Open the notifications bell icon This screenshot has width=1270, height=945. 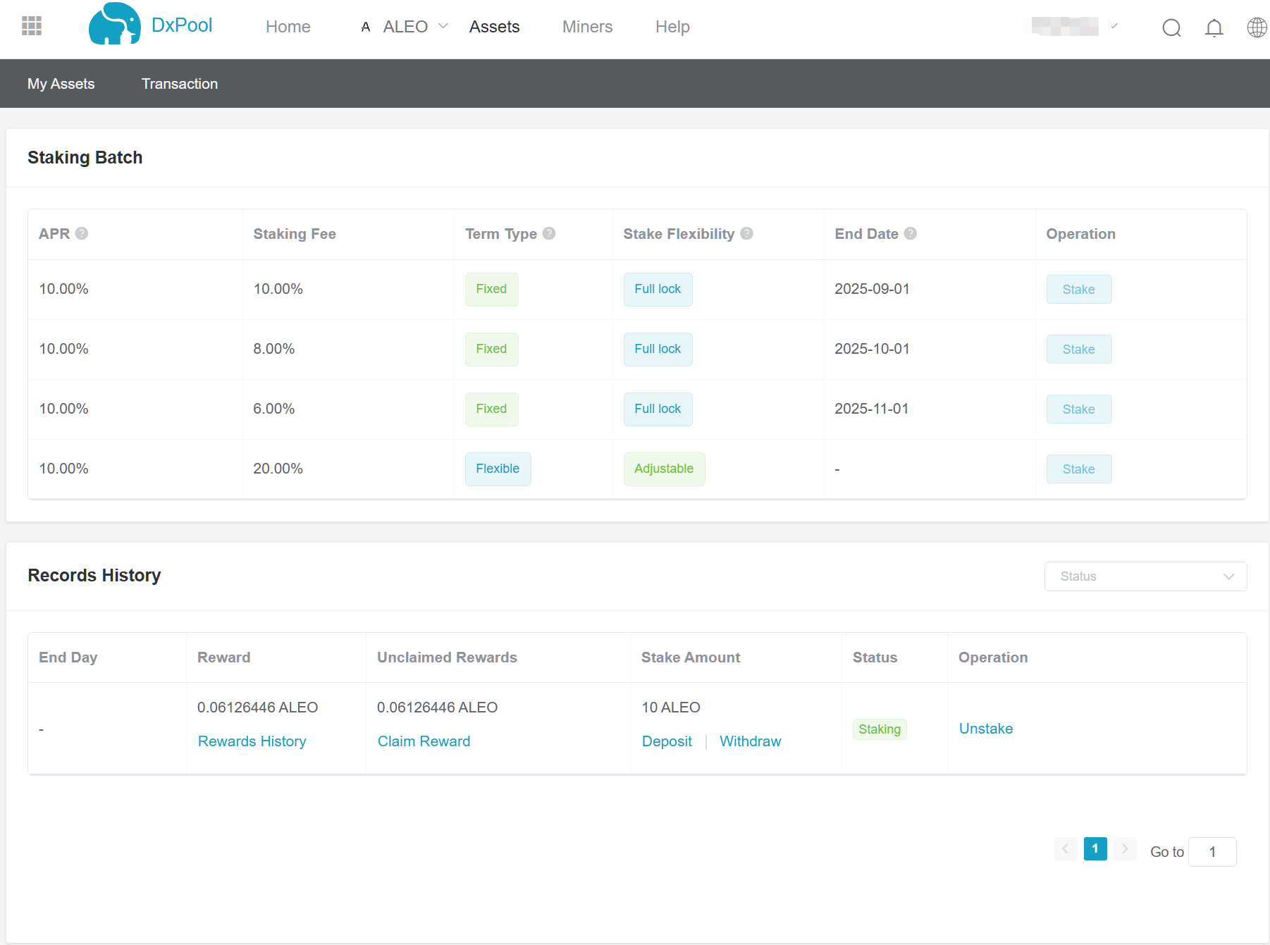pos(1214,27)
